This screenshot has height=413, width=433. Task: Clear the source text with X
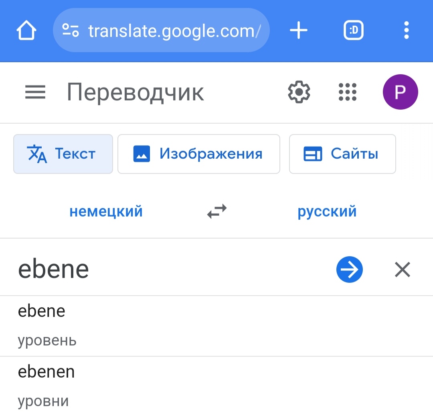[x=402, y=270]
